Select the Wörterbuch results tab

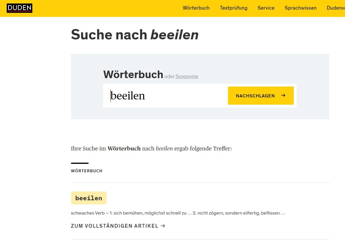pos(86,171)
